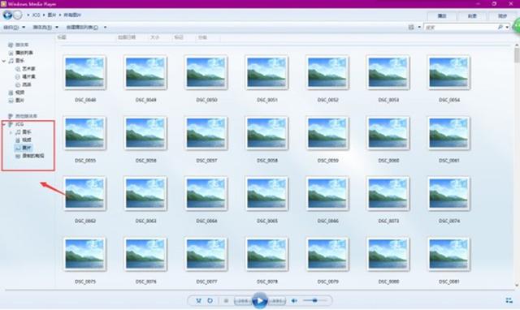520x310 pixels.
Task: Adjust the volume slider
Action: click(314, 301)
